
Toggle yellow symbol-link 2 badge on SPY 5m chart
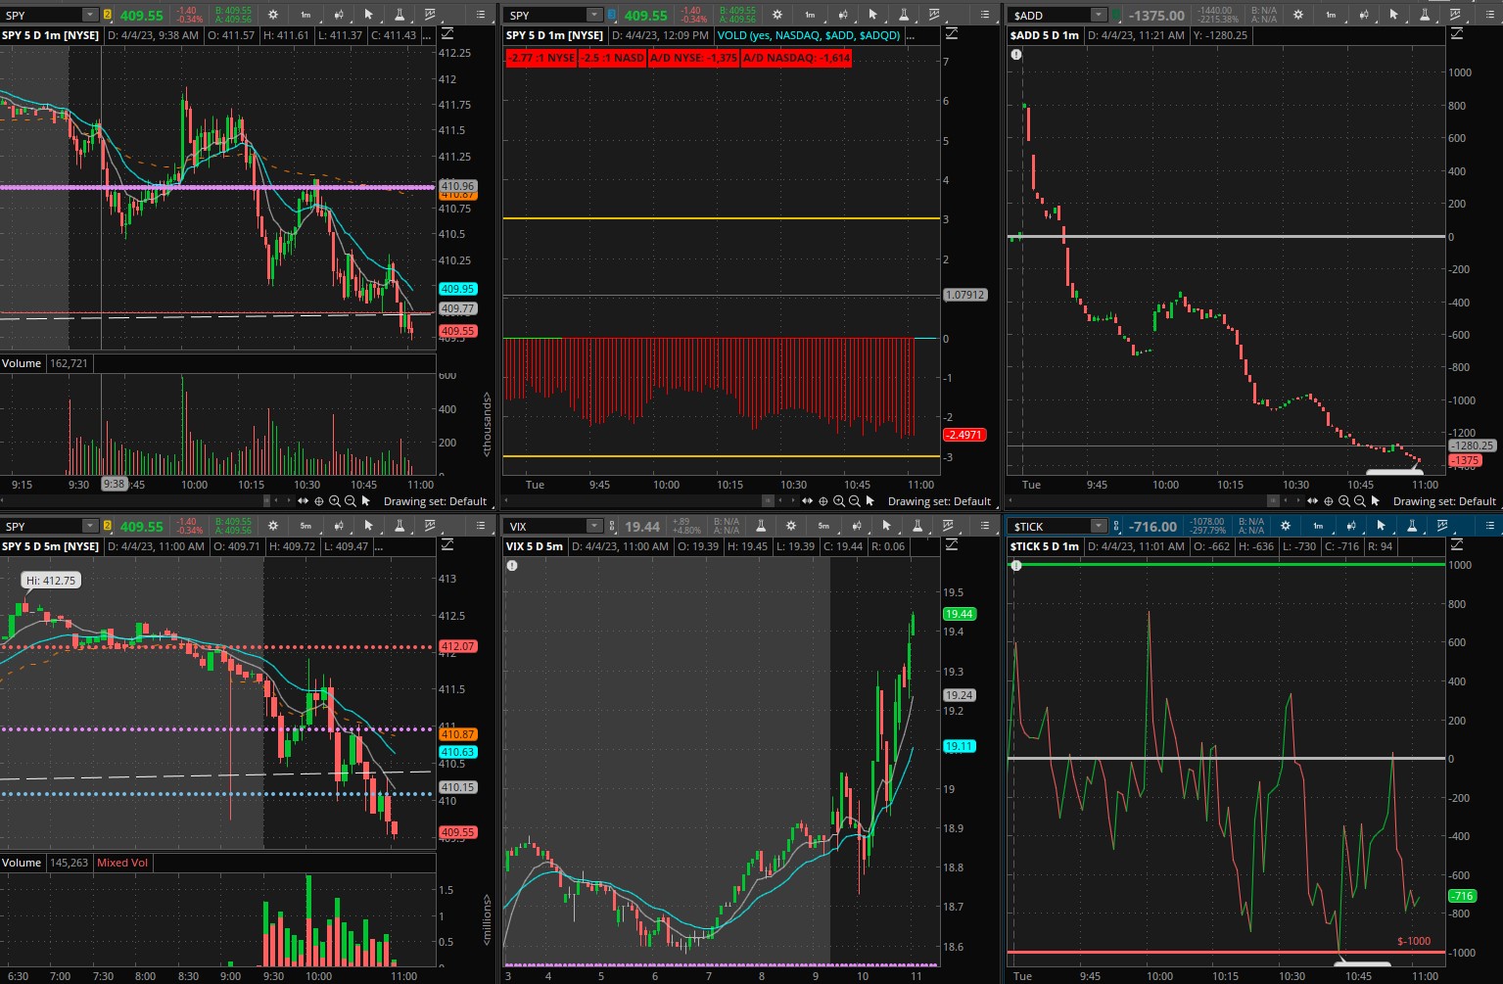coord(108,526)
